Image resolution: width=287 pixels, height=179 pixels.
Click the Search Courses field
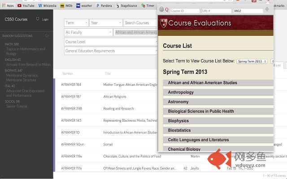tap(141, 23)
